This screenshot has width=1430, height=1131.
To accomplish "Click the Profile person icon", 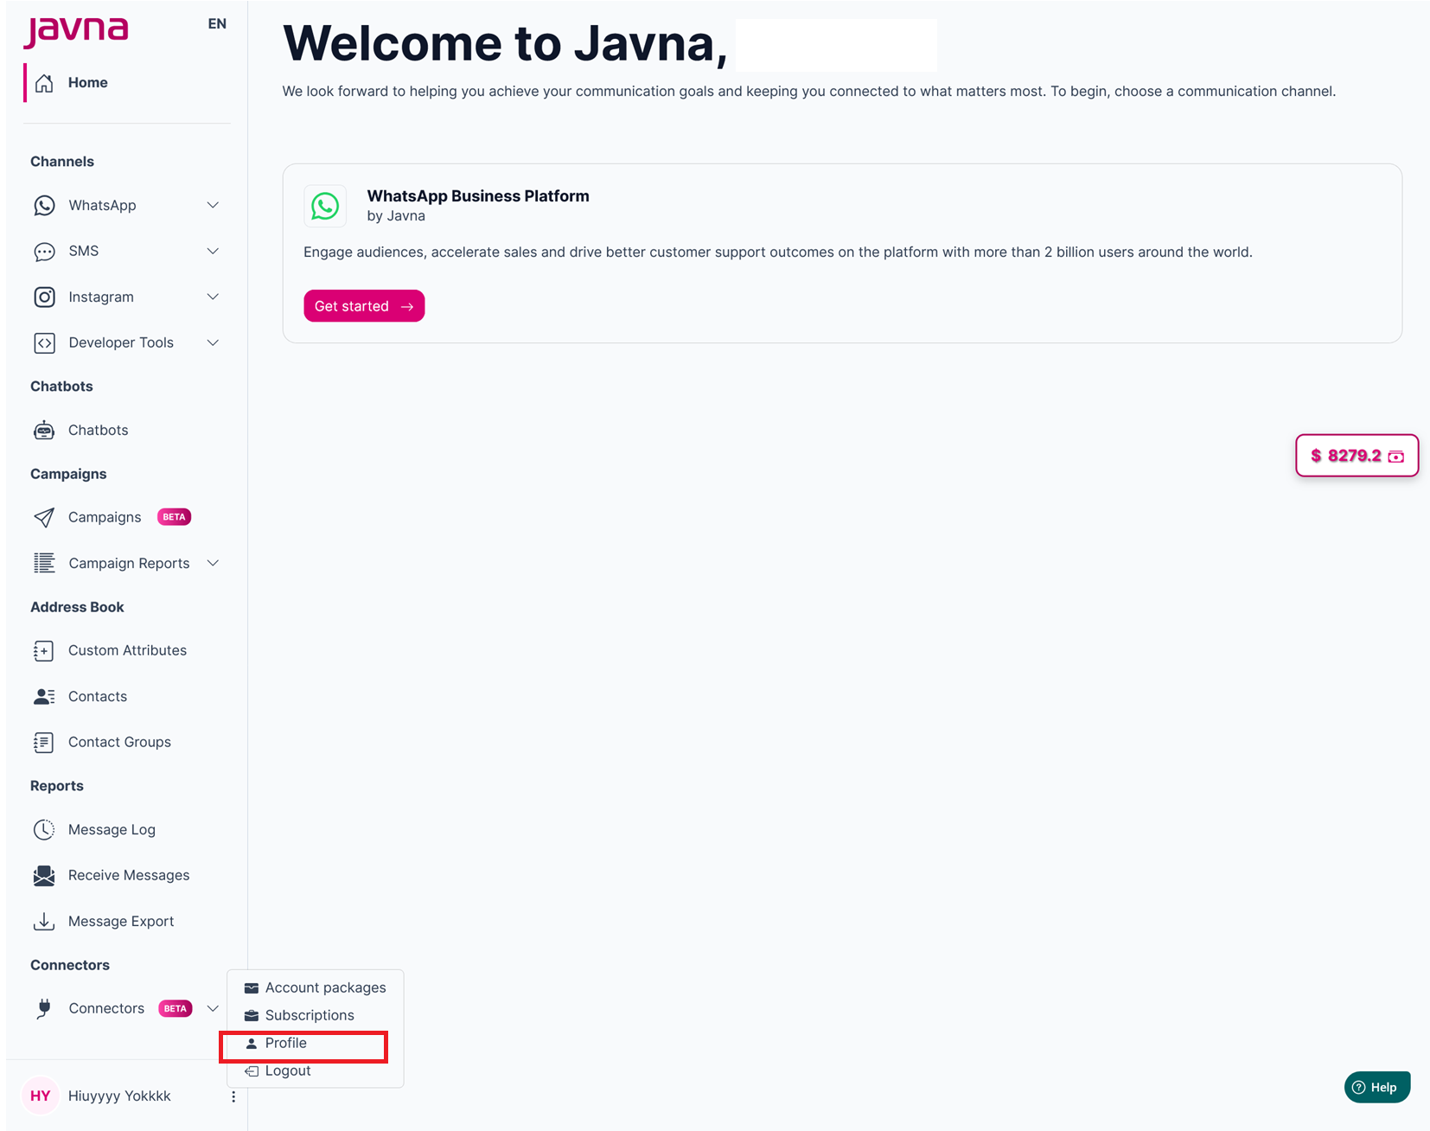I will coord(252,1044).
